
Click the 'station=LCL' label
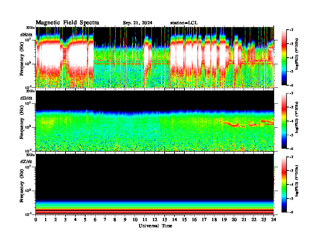[184, 23]
